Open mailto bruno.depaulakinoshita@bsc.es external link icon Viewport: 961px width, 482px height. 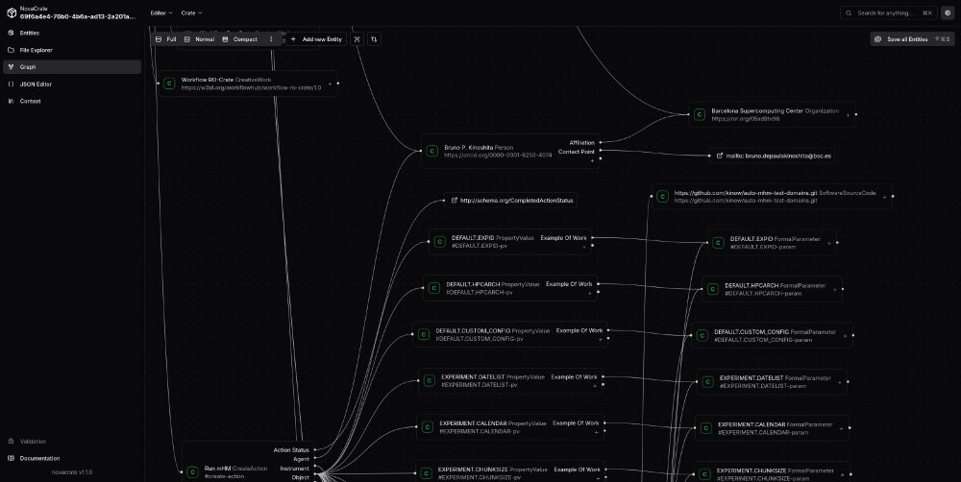tap(720, 157)
